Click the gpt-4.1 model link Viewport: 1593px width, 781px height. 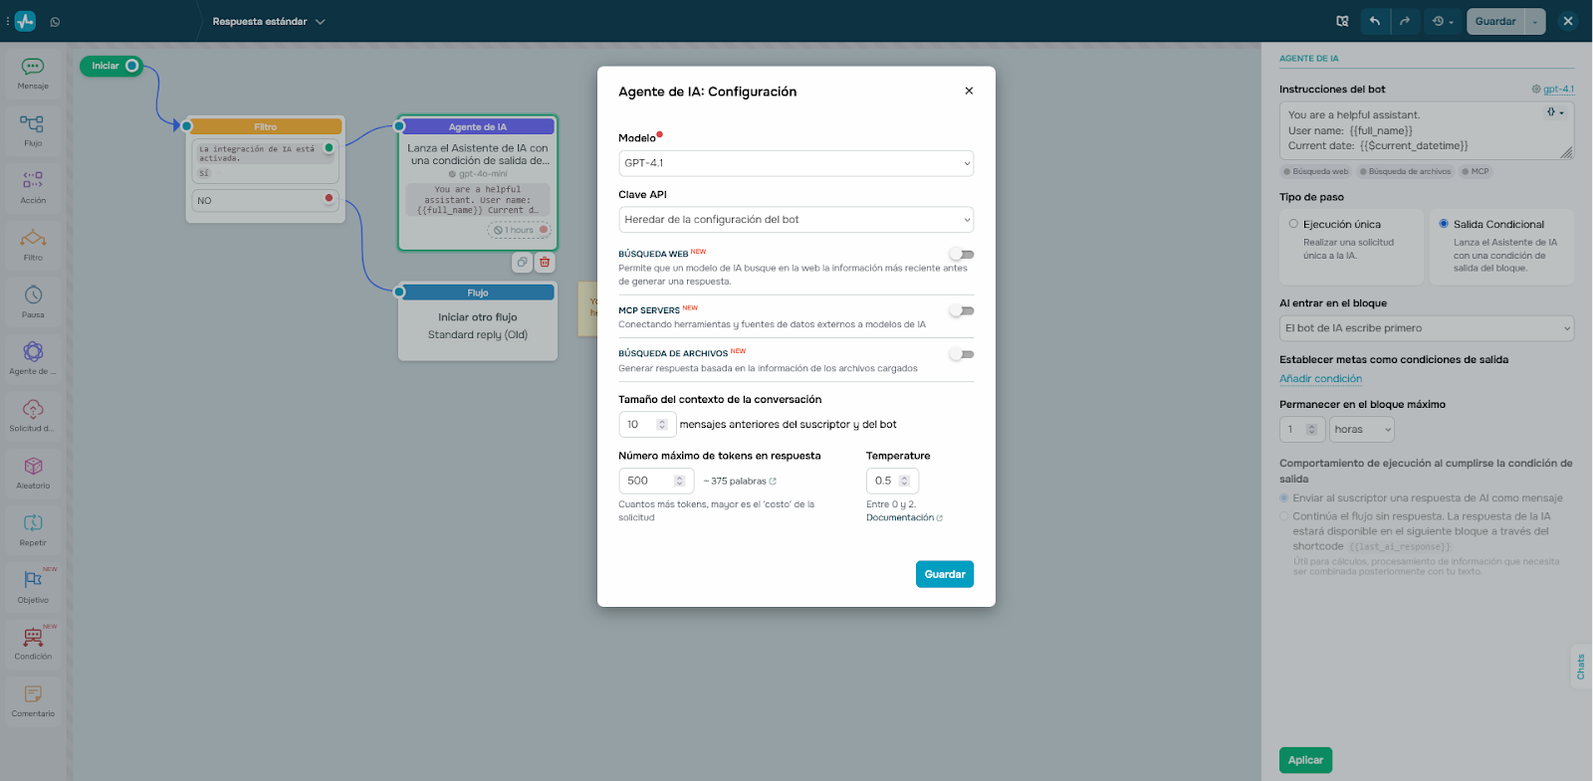[x=1558, y=90]
